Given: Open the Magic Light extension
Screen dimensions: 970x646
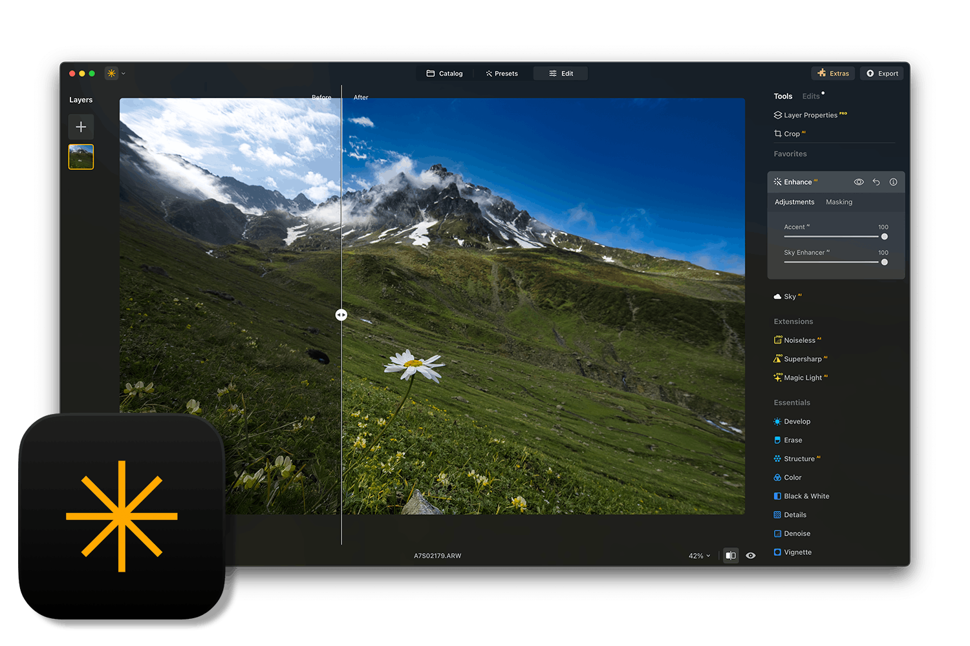Looking at the screenshot, I should pos(801,378).
